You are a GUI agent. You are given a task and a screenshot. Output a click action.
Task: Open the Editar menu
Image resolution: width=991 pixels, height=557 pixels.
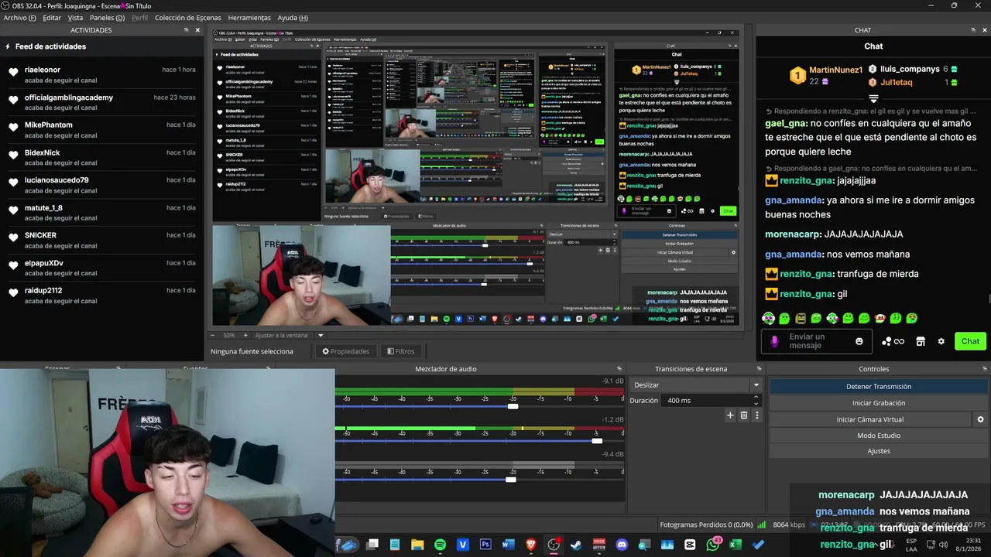pyautogui.click(x=52, y=18)
